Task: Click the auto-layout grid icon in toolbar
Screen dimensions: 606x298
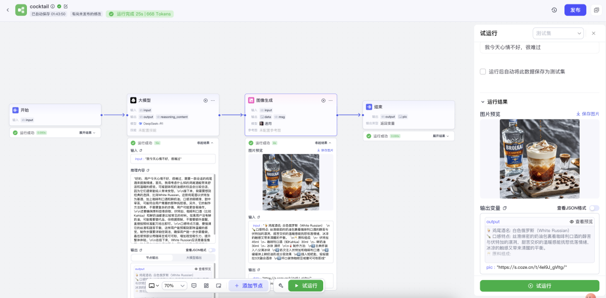Action: [x=206, y=286]
